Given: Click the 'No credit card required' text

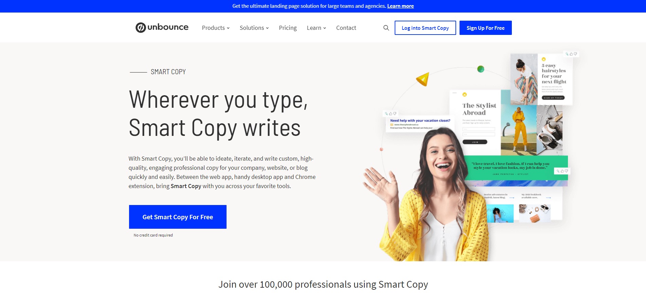Looking at the screenshot, I should click(153, 235).
